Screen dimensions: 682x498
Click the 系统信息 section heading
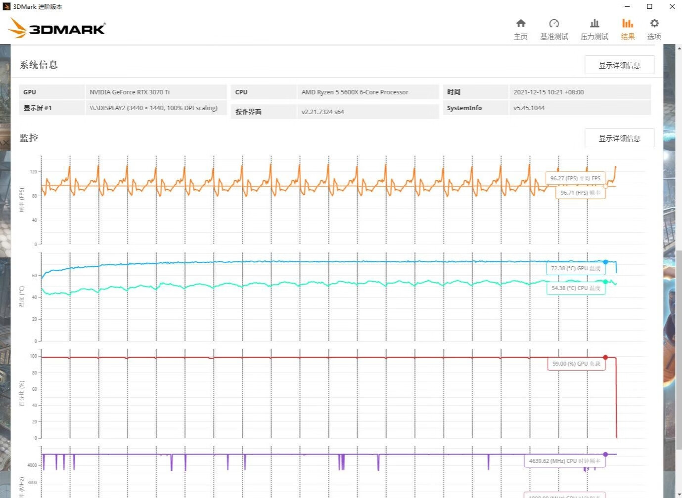pyautogui.click(x=39, y=65)
